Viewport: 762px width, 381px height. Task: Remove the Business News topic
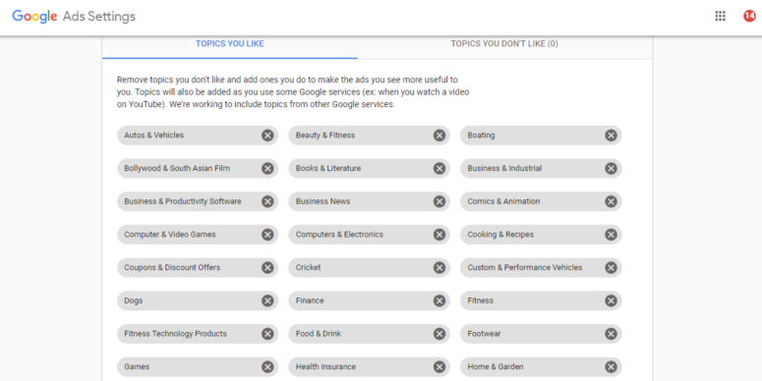[440, 201]
